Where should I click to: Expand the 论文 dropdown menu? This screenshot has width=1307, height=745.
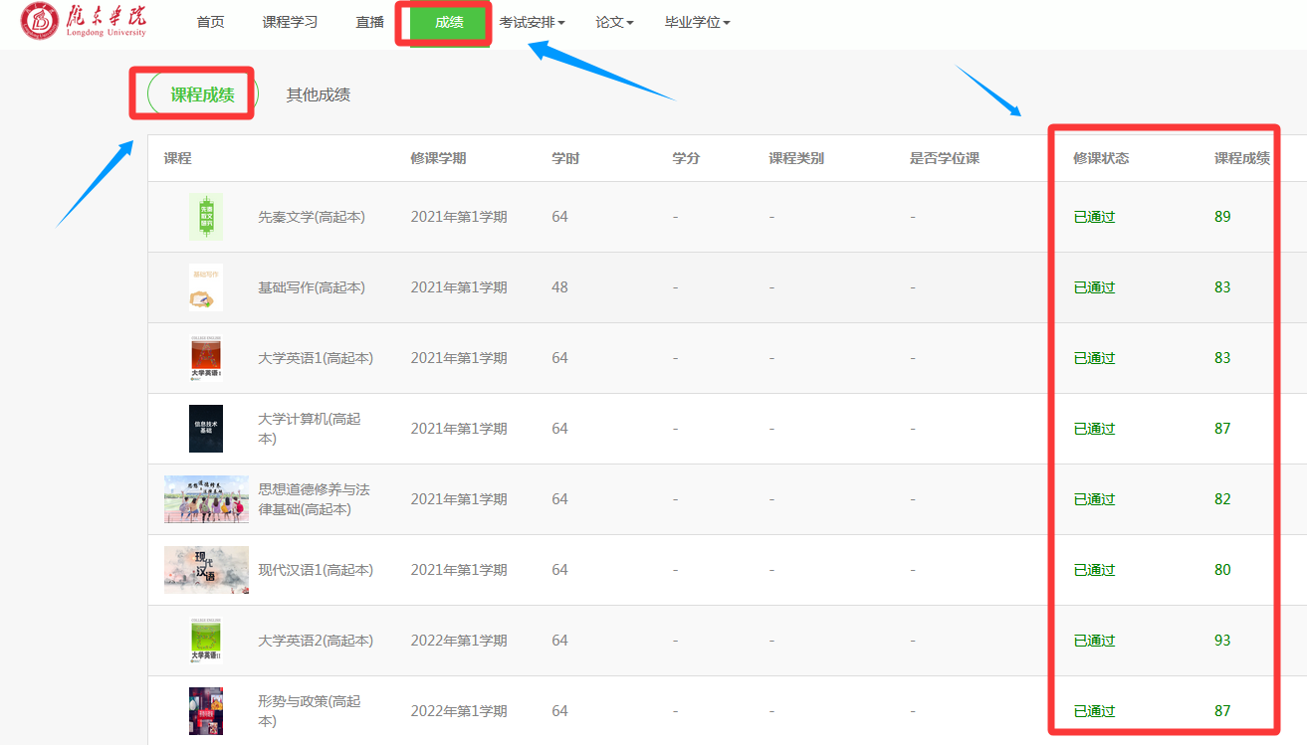point(614,22)
